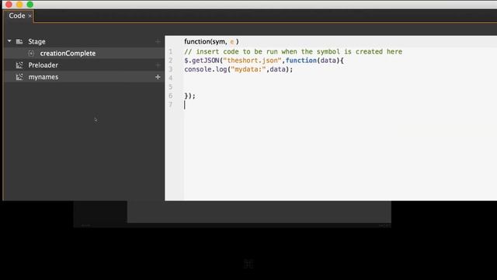Place cursor at closing }); on line 6
The height and width of the screenshot is (280, 497).
(x=189, y=96)
